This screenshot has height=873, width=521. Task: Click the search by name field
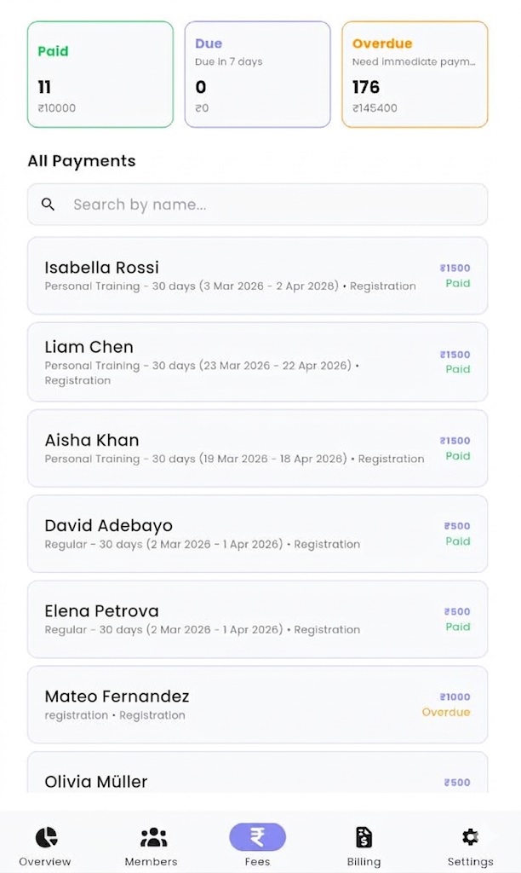(257, 205)
